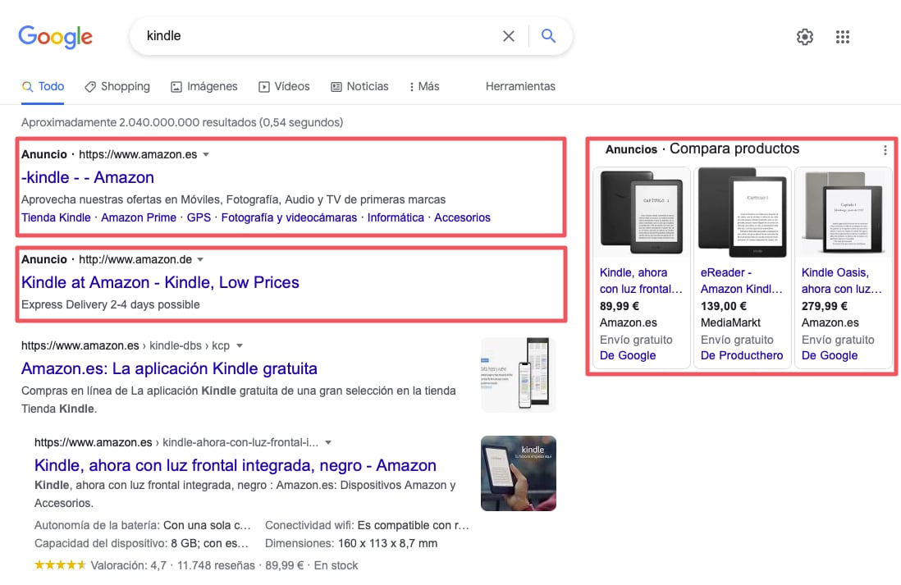Expand arrow next to amazon.de ad URL
Viewport: 901px width, 585px height.
pos(200,260)
